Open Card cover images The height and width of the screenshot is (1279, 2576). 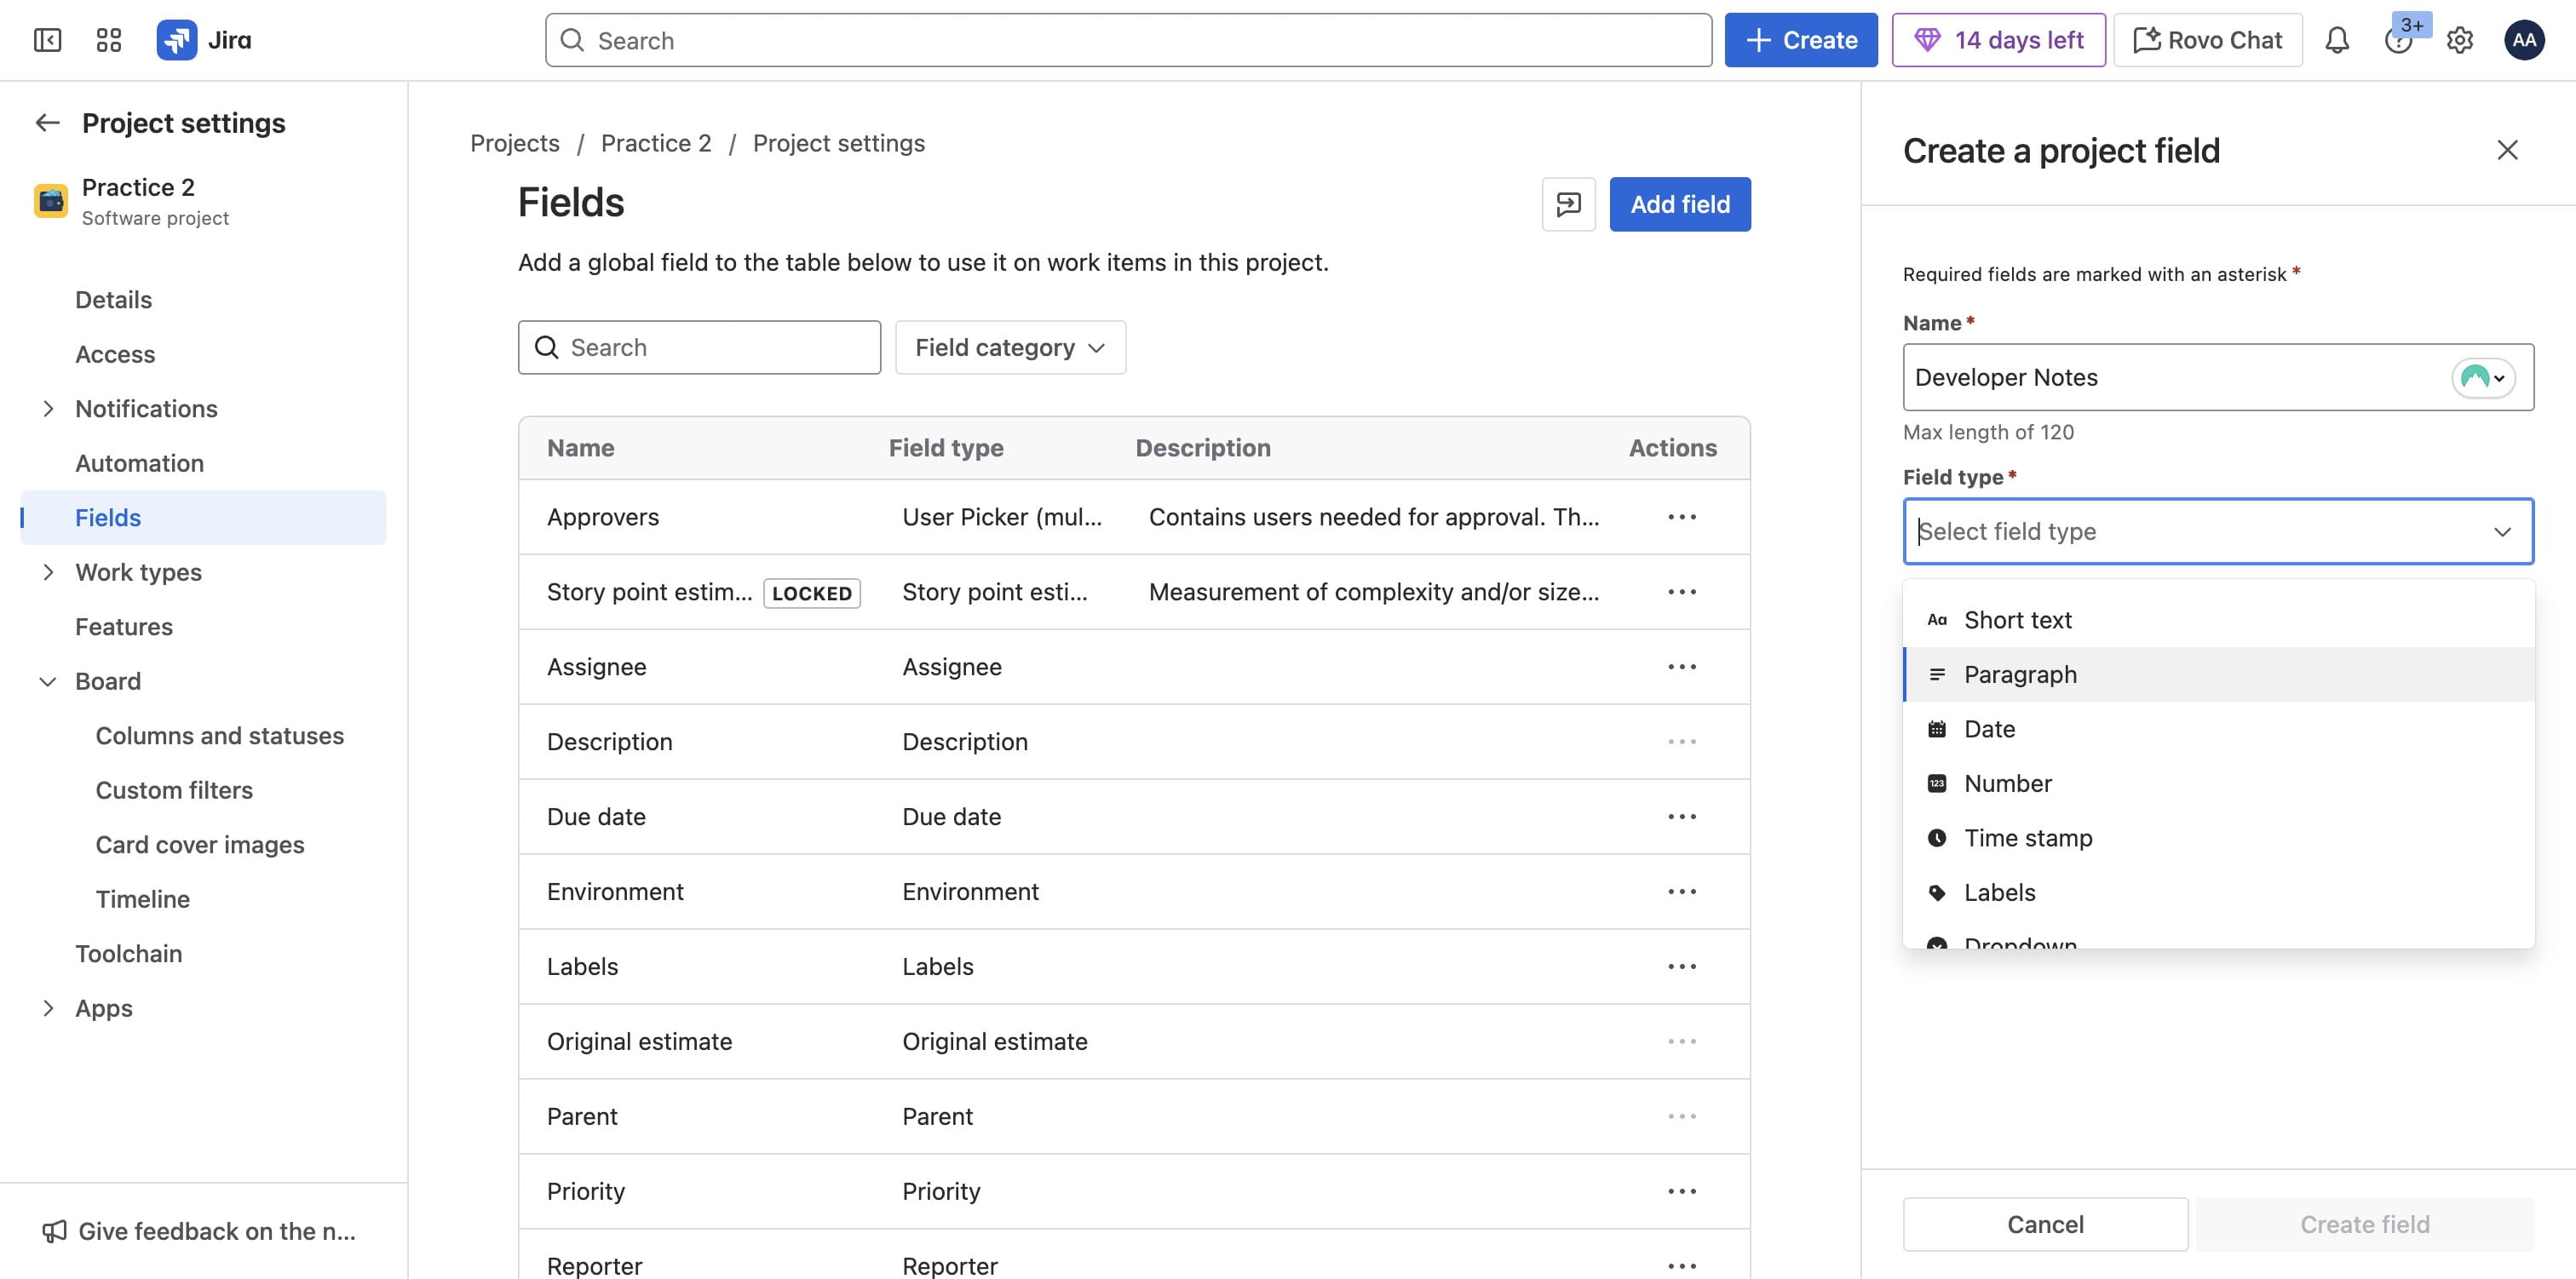coord(200,845)
